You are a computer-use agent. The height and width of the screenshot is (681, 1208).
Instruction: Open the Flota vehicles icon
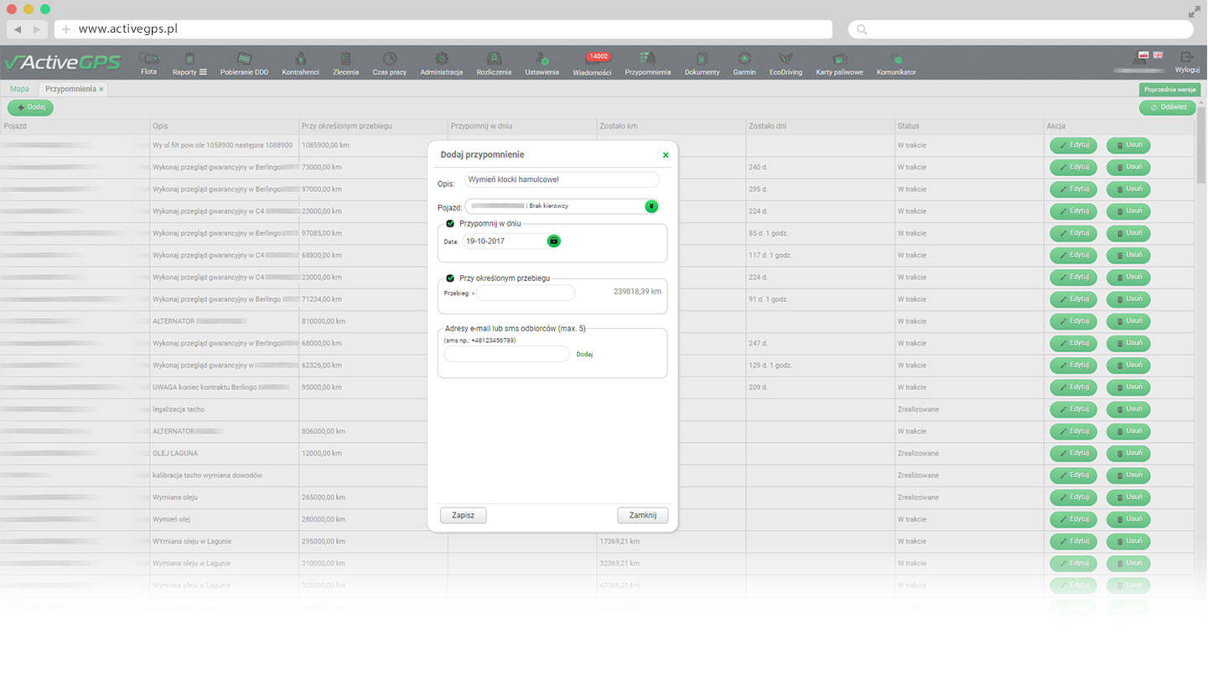click(x=148, y=60)
